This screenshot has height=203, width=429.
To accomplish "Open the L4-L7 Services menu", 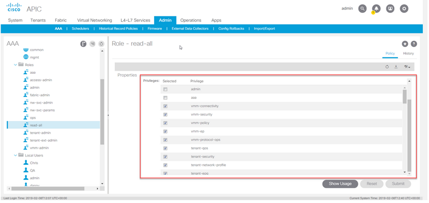I will click(135, 20).
